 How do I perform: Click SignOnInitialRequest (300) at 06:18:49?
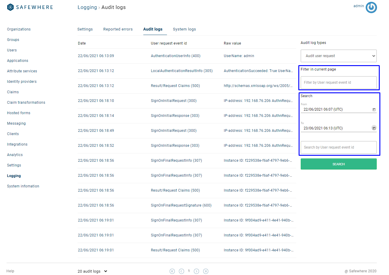point(174,131)
